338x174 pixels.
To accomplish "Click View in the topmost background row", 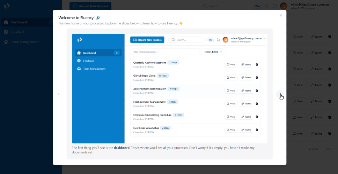I will (297, 37).
